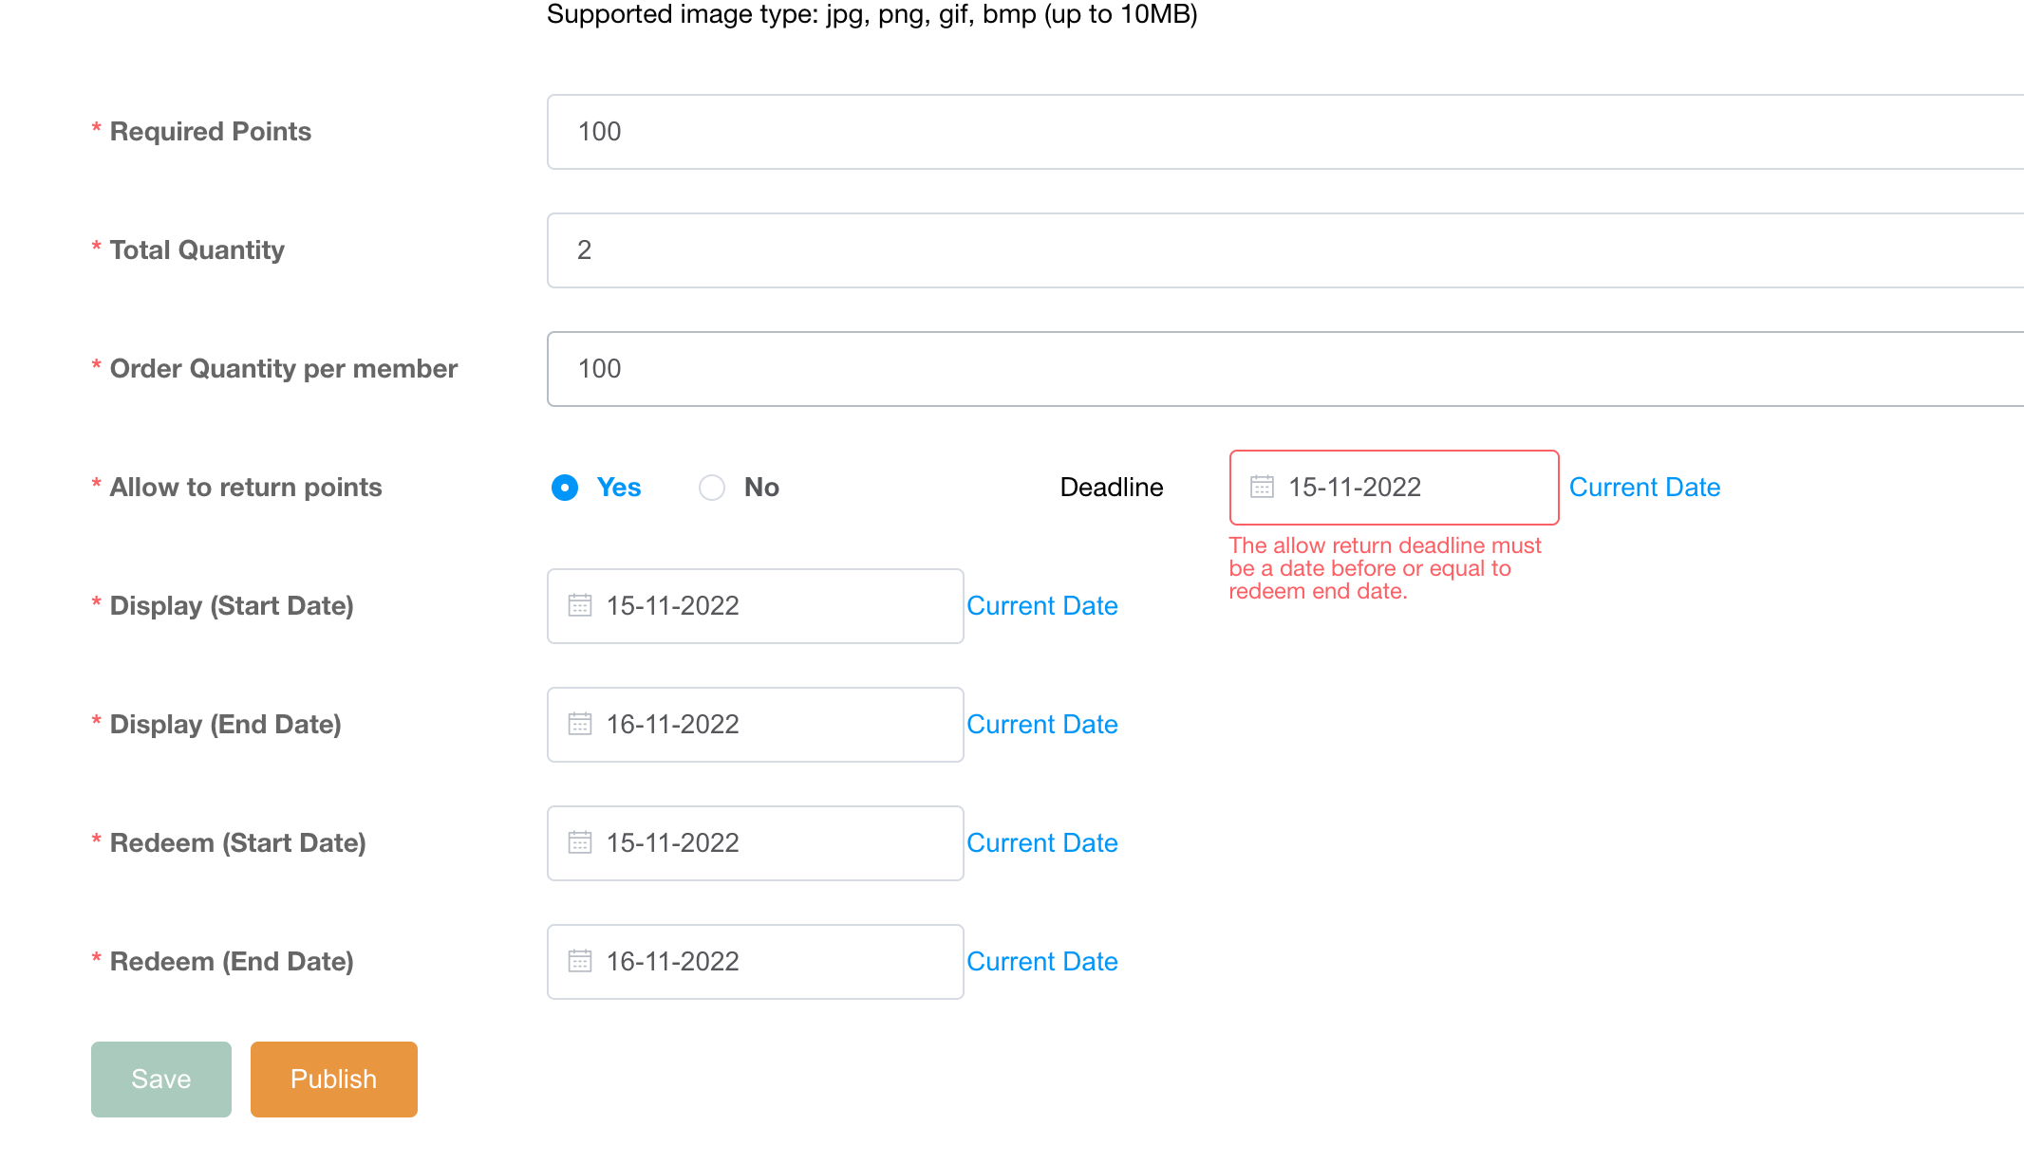Click Current Date link next to Deadline
2024x1163 pixels.
click(1644, 488)
